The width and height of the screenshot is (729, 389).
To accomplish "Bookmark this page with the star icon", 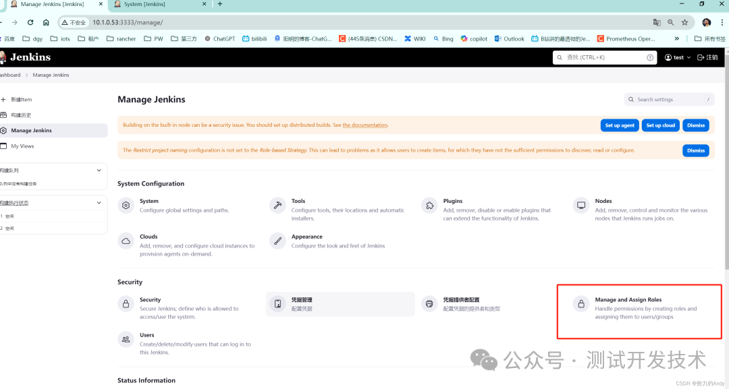I will (685, 22).
